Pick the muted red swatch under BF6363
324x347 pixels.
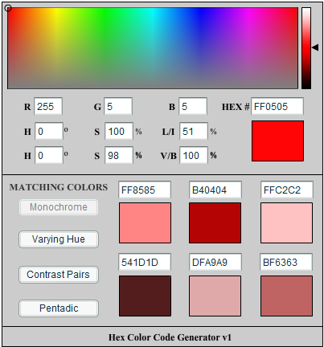coord(286,296)
